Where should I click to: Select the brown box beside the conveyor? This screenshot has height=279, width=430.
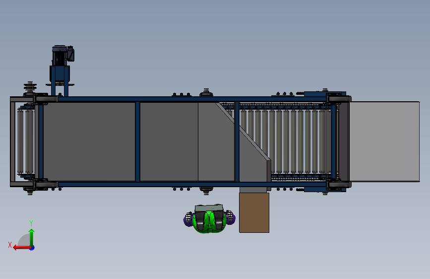coord(254,212)
